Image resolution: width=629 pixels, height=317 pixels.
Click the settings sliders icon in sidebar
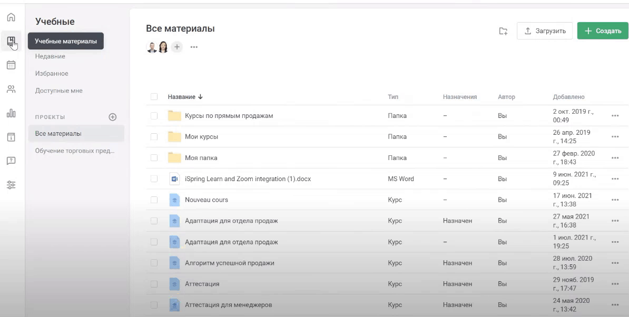pos(11,185)
